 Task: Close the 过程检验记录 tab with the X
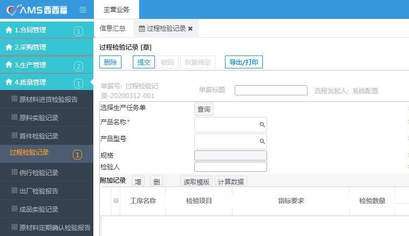[190, 29]
